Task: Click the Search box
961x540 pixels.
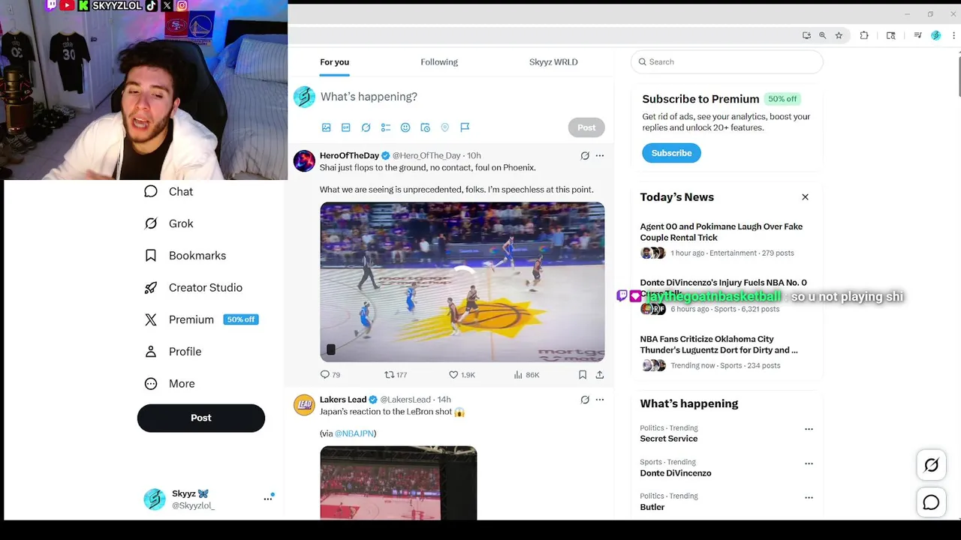Action: coord(727,62)
